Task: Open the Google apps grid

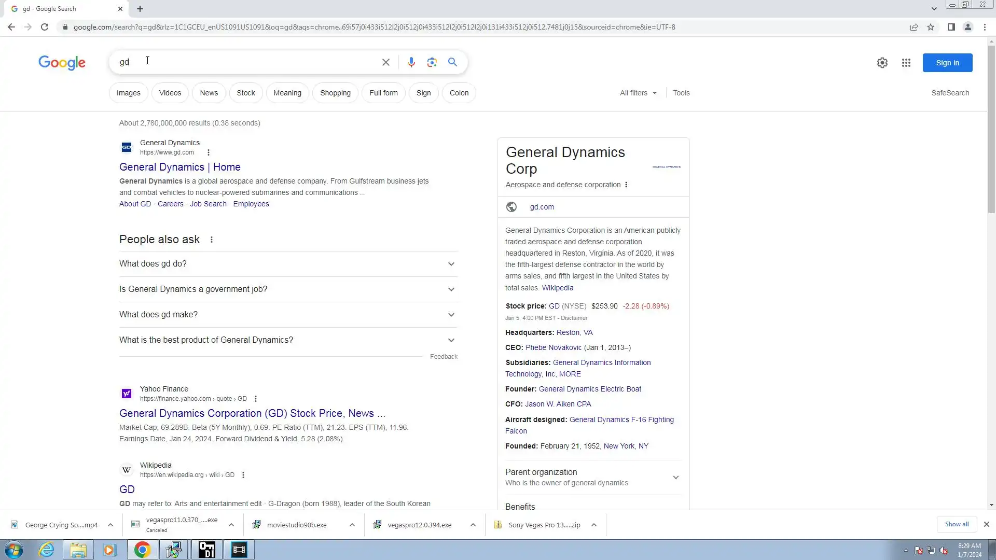Action: click(906, 63)
